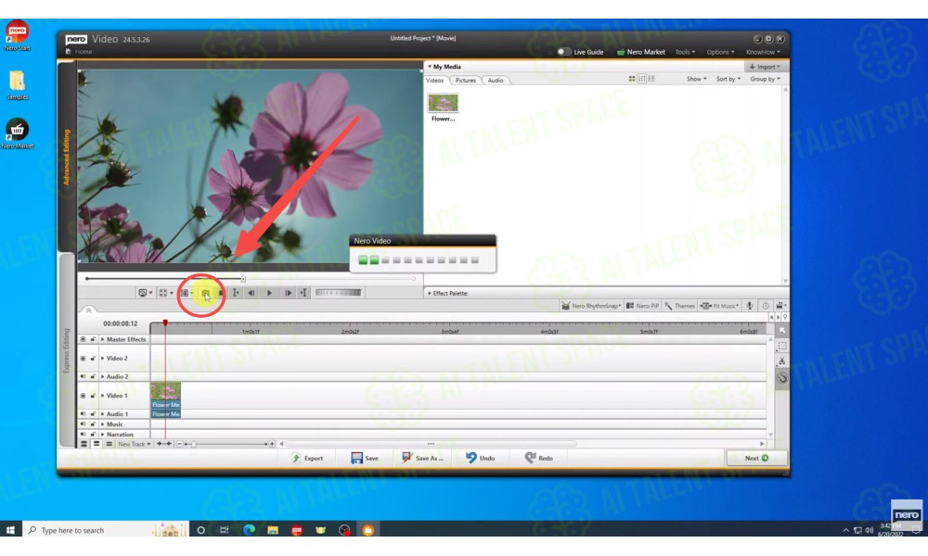Select the arrow pointer tool
Viewport: 928px width, 556px height.
pyautogui.click(x=782, y=330)
